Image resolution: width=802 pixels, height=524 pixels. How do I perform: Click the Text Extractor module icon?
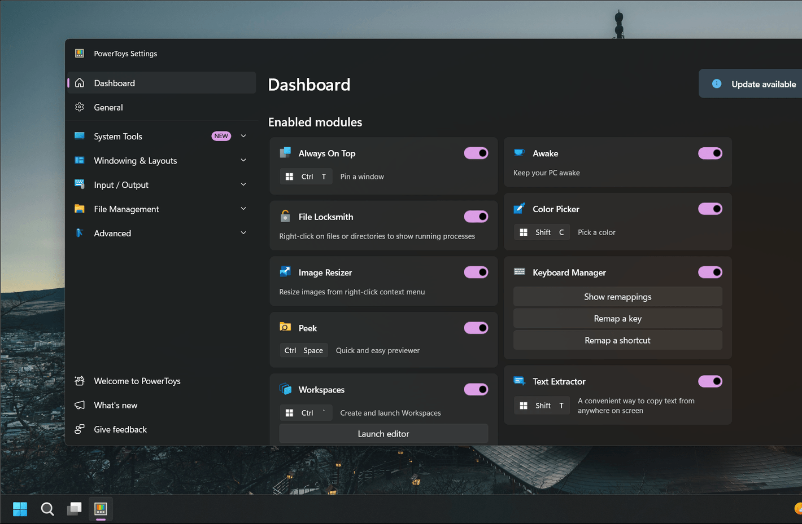click(519, 381)
